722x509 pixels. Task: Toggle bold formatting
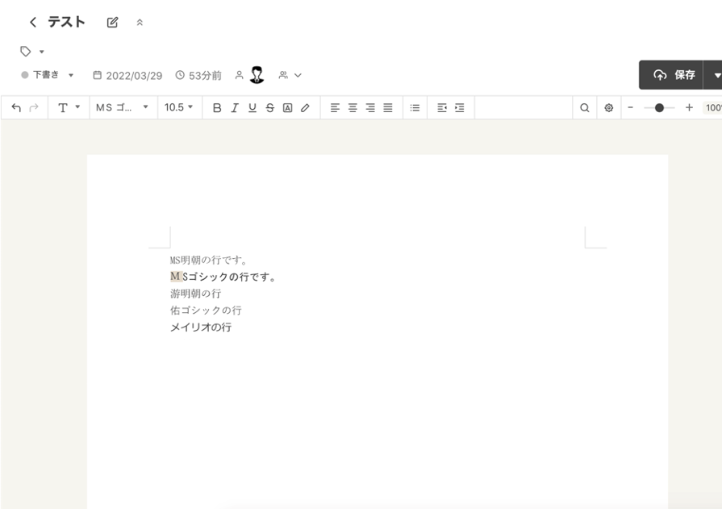216,107
